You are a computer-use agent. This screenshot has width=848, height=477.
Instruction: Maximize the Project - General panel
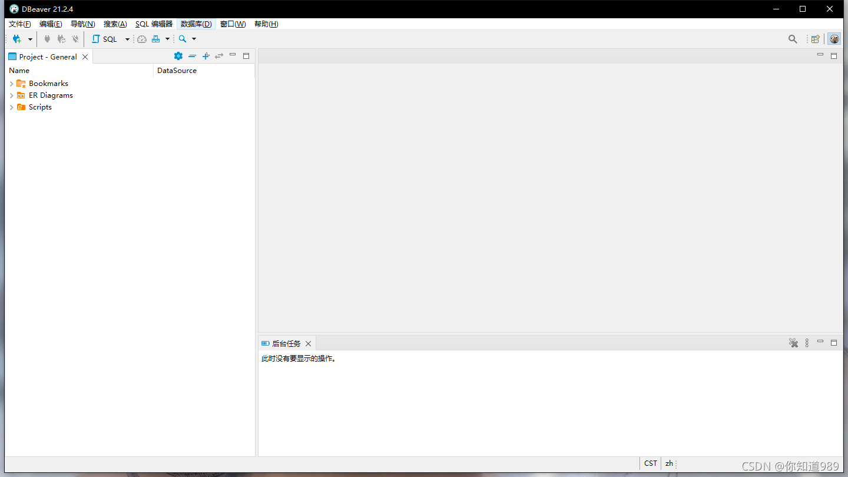point(246,56)
